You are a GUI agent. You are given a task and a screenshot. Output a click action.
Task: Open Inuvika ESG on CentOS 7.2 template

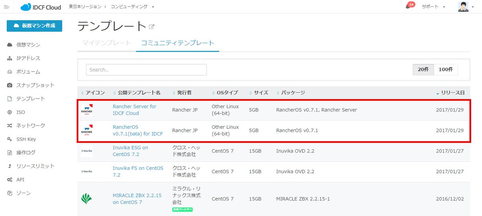(x=131, y=151)
